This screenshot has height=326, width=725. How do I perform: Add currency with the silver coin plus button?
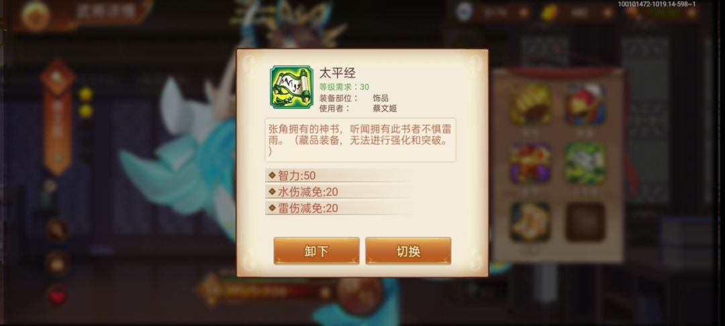[x=524, y=13]
